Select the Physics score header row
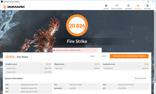This screenshot has width=156, height=94. [77, 64]
